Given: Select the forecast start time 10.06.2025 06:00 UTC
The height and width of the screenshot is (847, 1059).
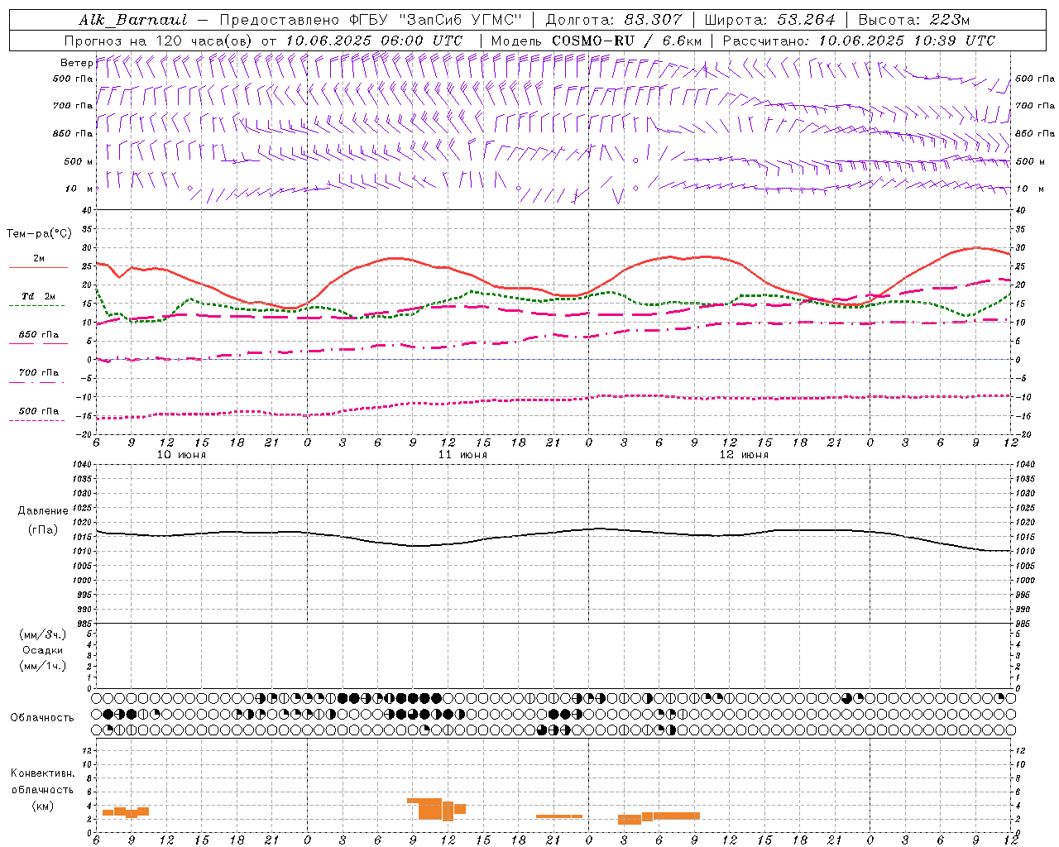Looking at the screenshot, I should (x=374, y=41).
